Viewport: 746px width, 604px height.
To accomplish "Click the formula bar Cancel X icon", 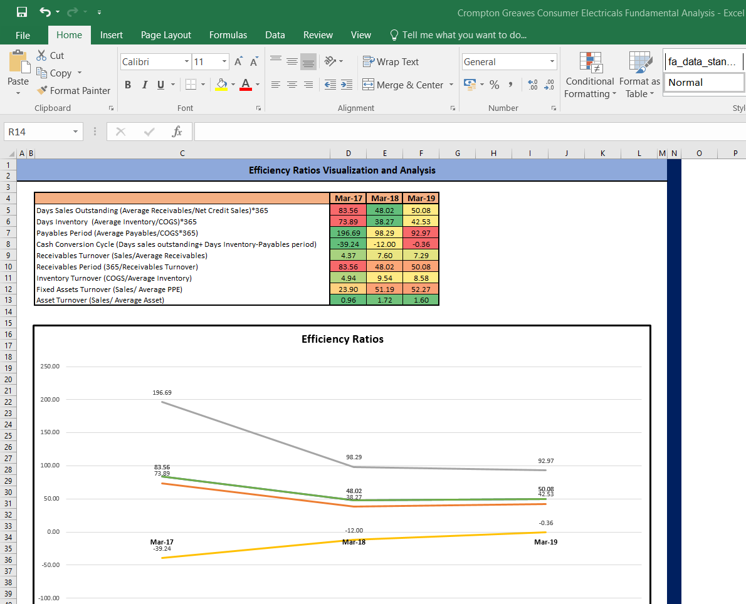I will click(x=121, y=132).
